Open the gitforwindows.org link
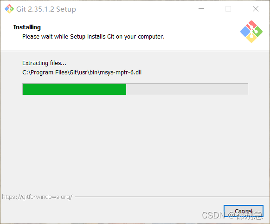This screenshot has width=270, height=224. click(37, 197)
